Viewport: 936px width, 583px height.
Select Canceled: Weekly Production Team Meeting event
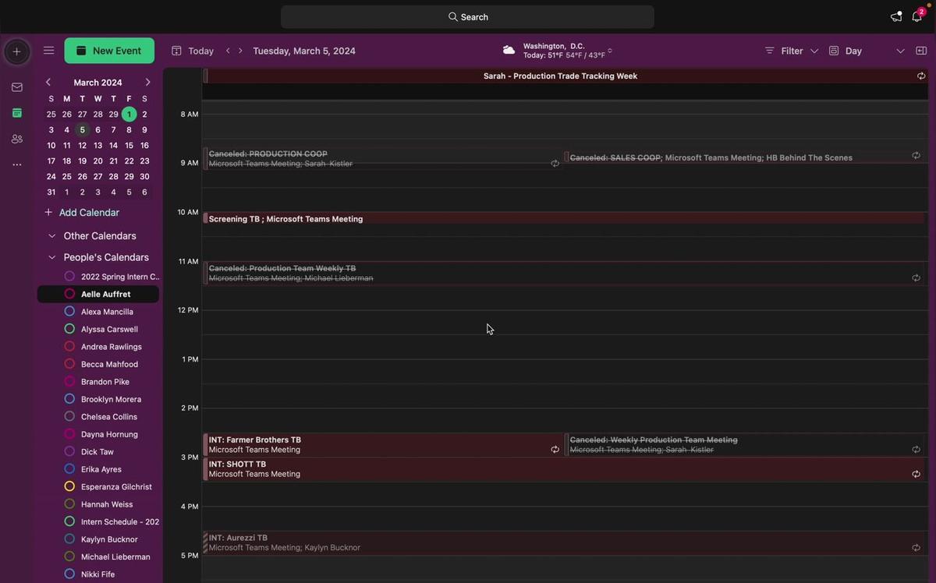[x=746, y=445]
